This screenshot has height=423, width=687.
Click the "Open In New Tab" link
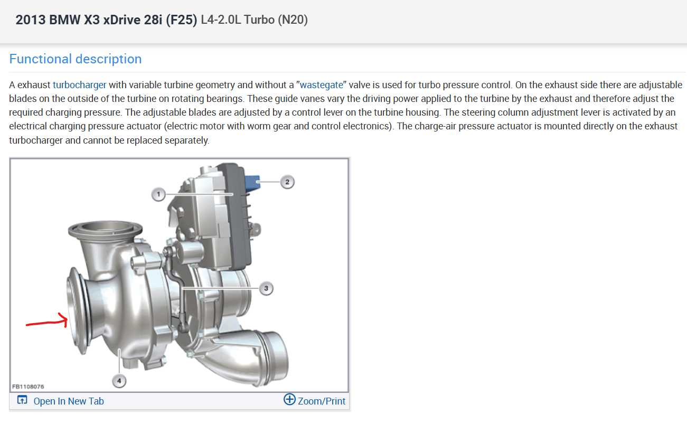point(61,401)
